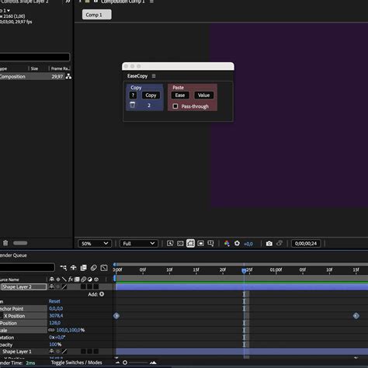
Task: Click the Copy button in EaseCopy
Action: point(151,95)
